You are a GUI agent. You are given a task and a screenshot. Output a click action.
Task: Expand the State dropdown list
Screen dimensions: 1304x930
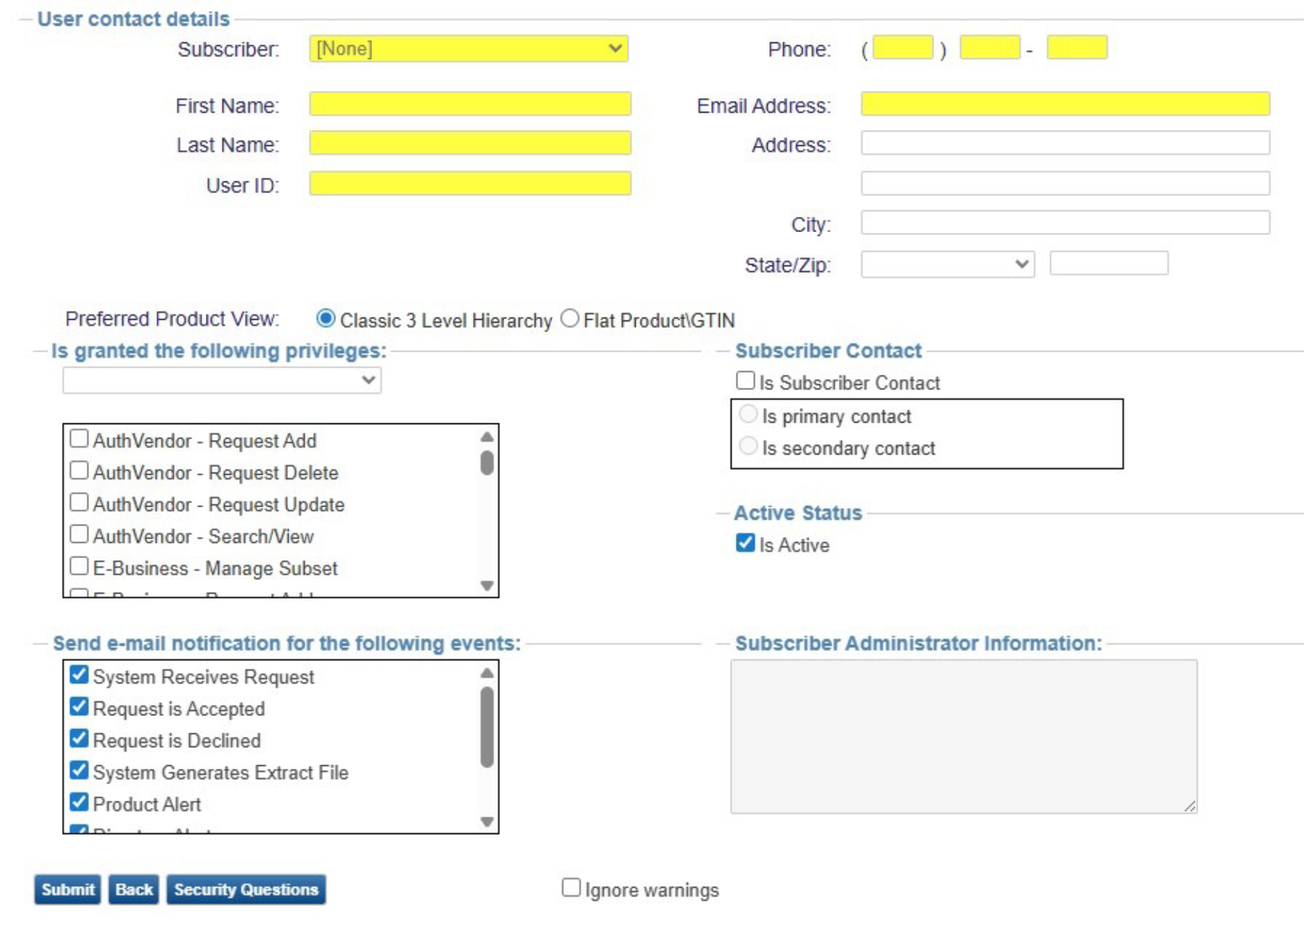pos(947,264)
